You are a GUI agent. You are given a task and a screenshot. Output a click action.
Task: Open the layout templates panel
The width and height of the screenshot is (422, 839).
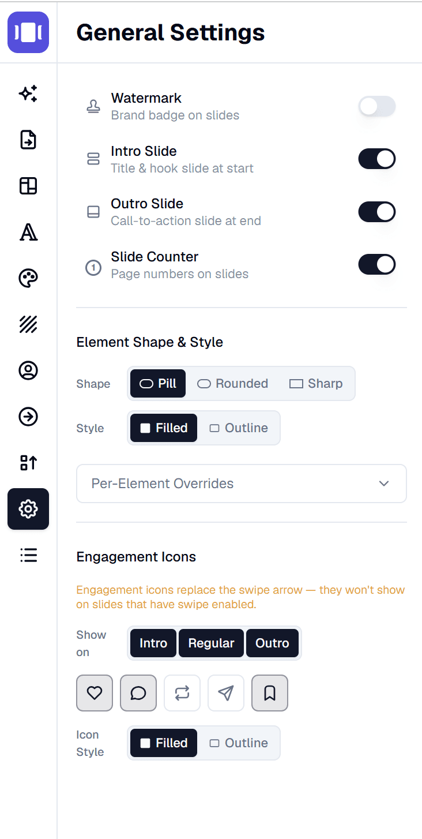coord(28,186)
